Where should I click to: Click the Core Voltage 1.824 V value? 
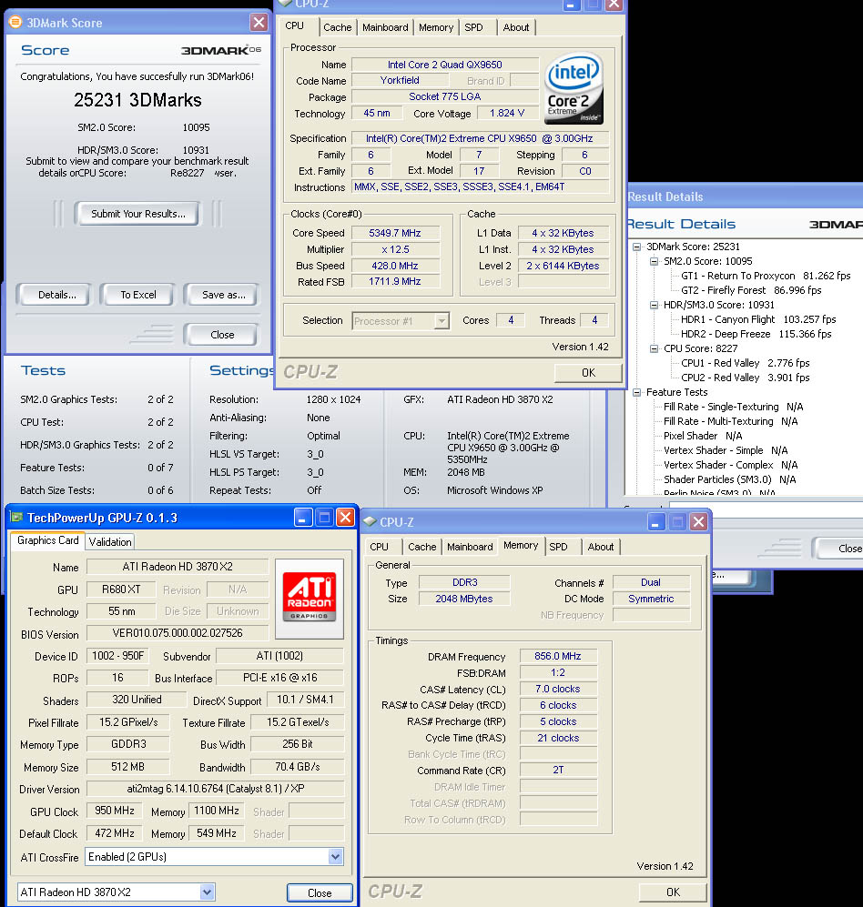(x=507, y=113)
